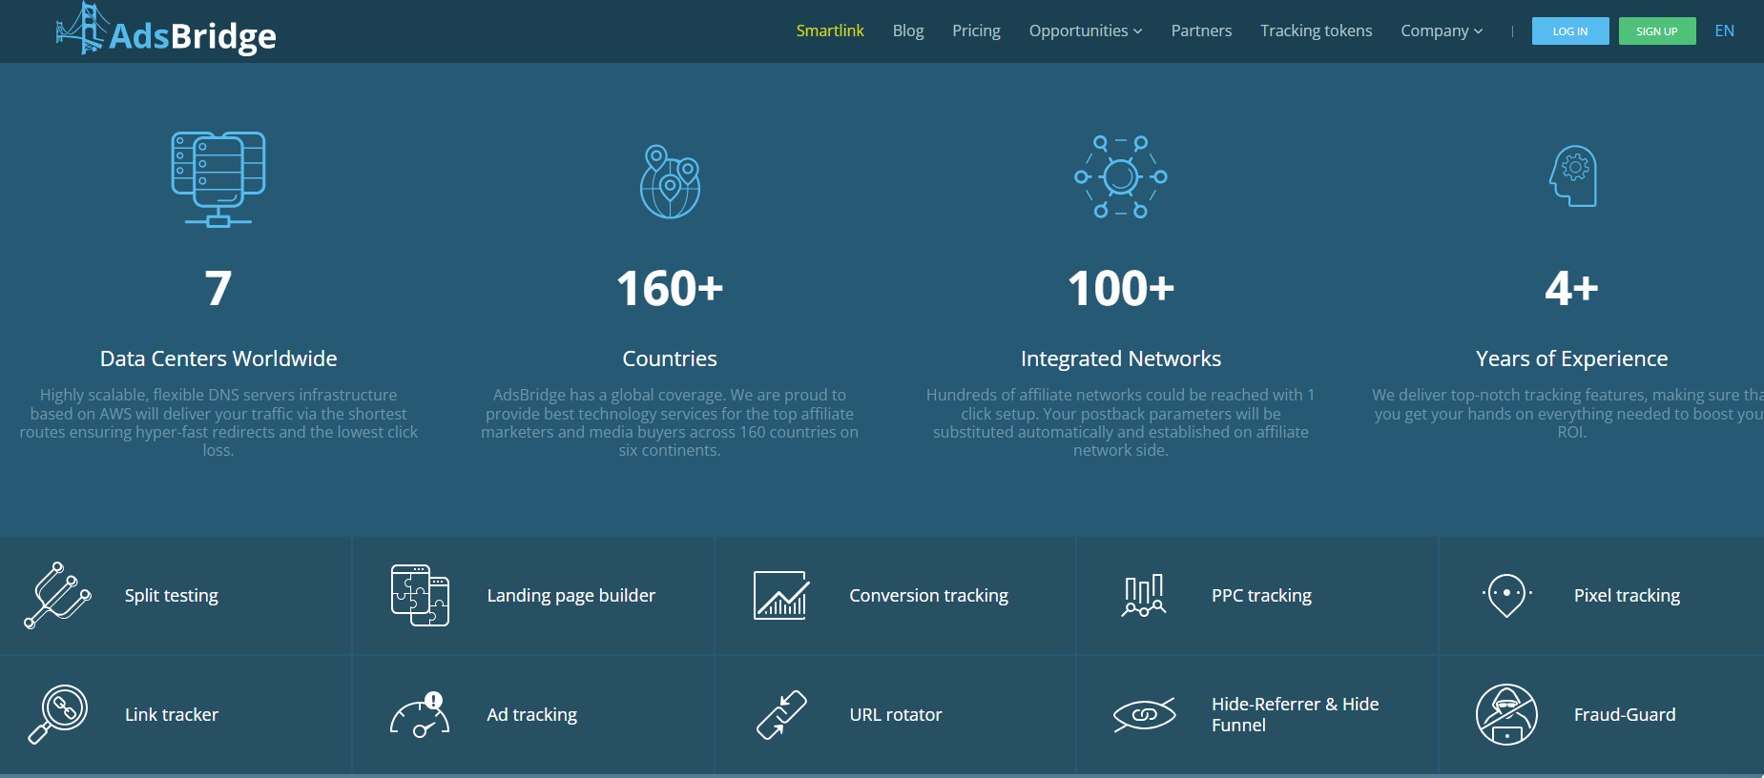Click the Link tracker magnifier icon

pyautogui.click(x=57, y=714)
